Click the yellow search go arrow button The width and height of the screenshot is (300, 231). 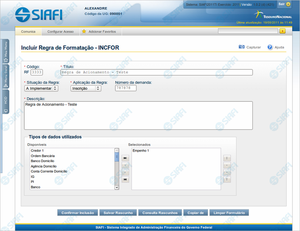[x=282, y=31]
